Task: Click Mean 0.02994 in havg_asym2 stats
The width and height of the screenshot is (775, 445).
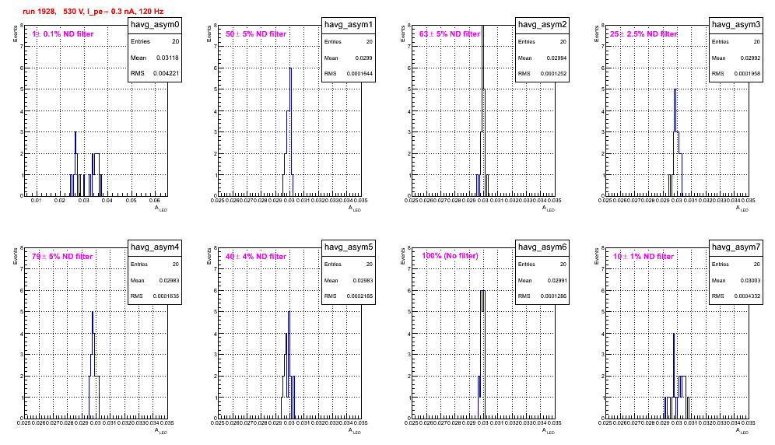Action: point(542,58)
